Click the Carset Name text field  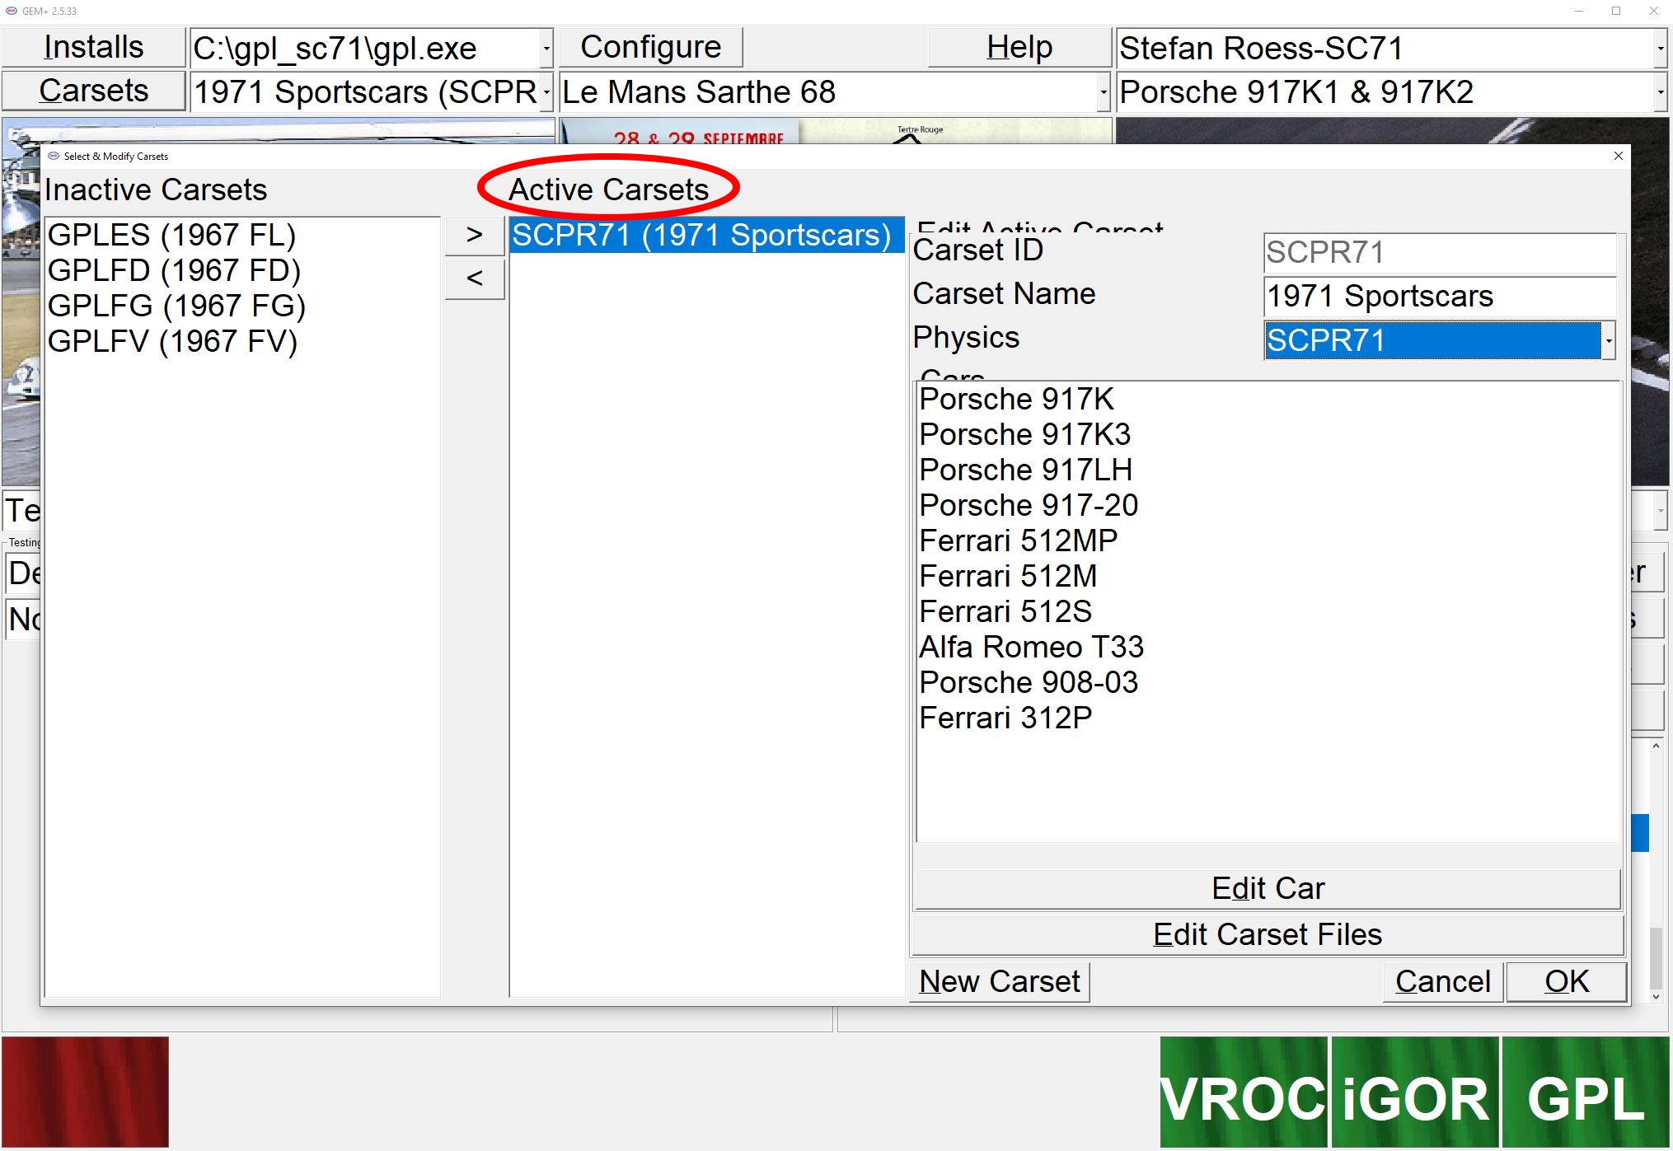point(1438,296)
